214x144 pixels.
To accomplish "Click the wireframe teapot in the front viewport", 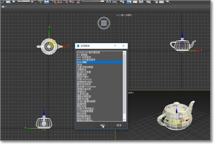I will 183,45.
